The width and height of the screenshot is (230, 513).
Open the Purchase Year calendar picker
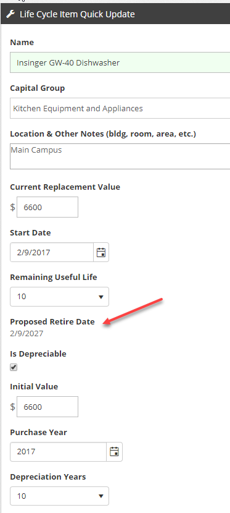point(115,452)
